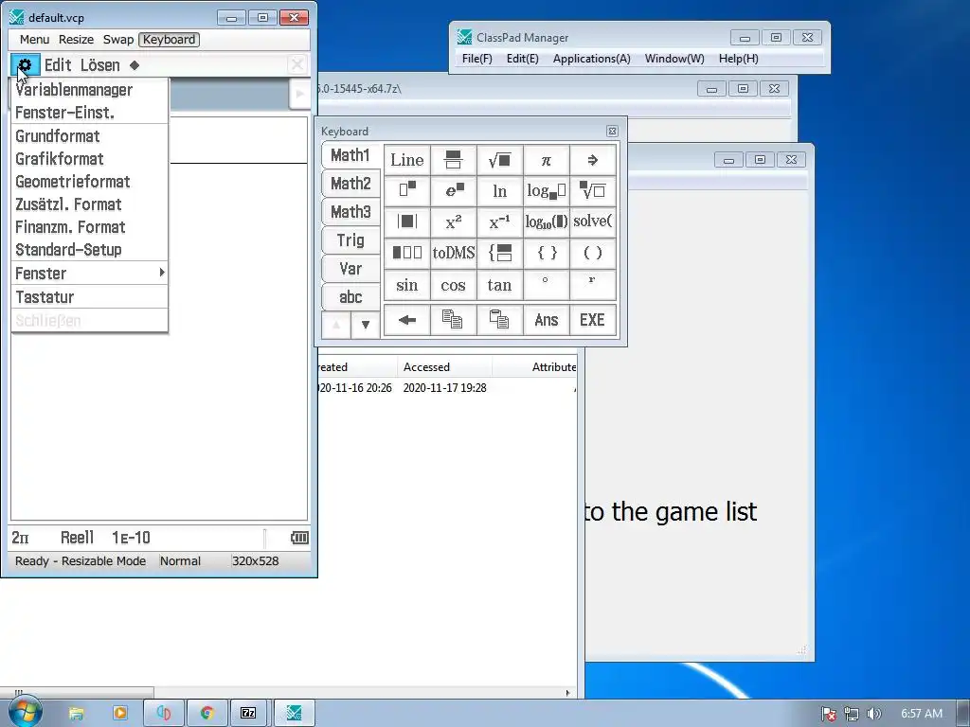Viewport: 970px width, 727px height.
Task: Click Swap in default.vcp toolbar
Action: [118, 40]
